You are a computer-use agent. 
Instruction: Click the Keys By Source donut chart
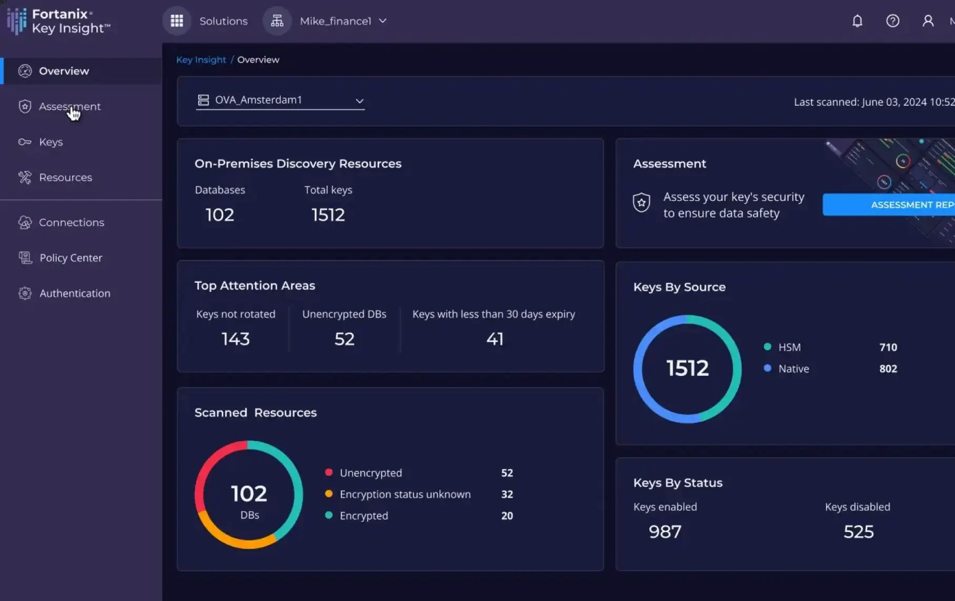687,369
